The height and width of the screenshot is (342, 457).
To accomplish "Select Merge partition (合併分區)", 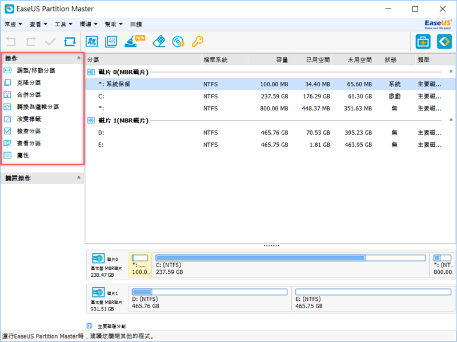I will [x=29, y=94].
